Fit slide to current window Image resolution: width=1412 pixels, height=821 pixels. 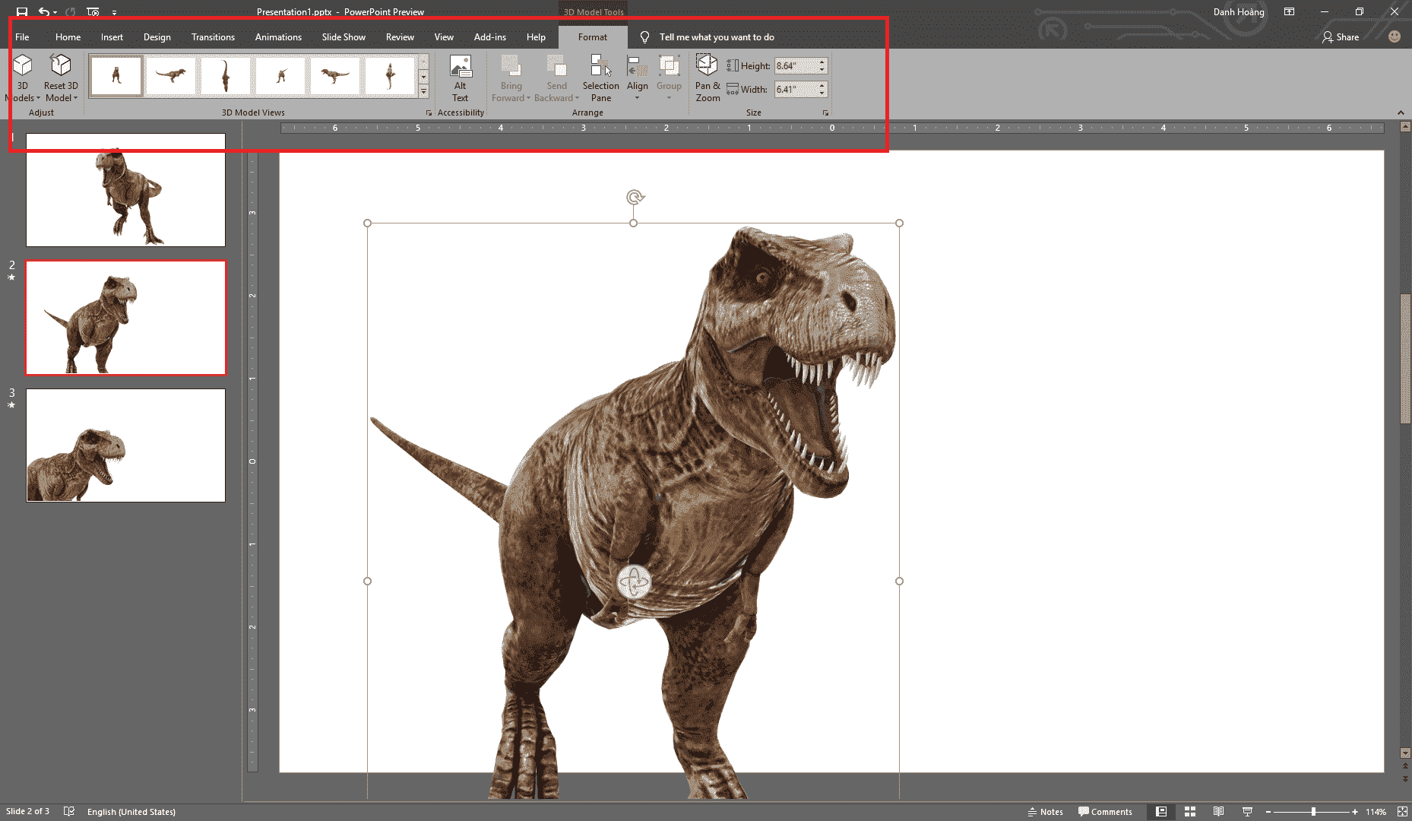[x=1402, y=812]
